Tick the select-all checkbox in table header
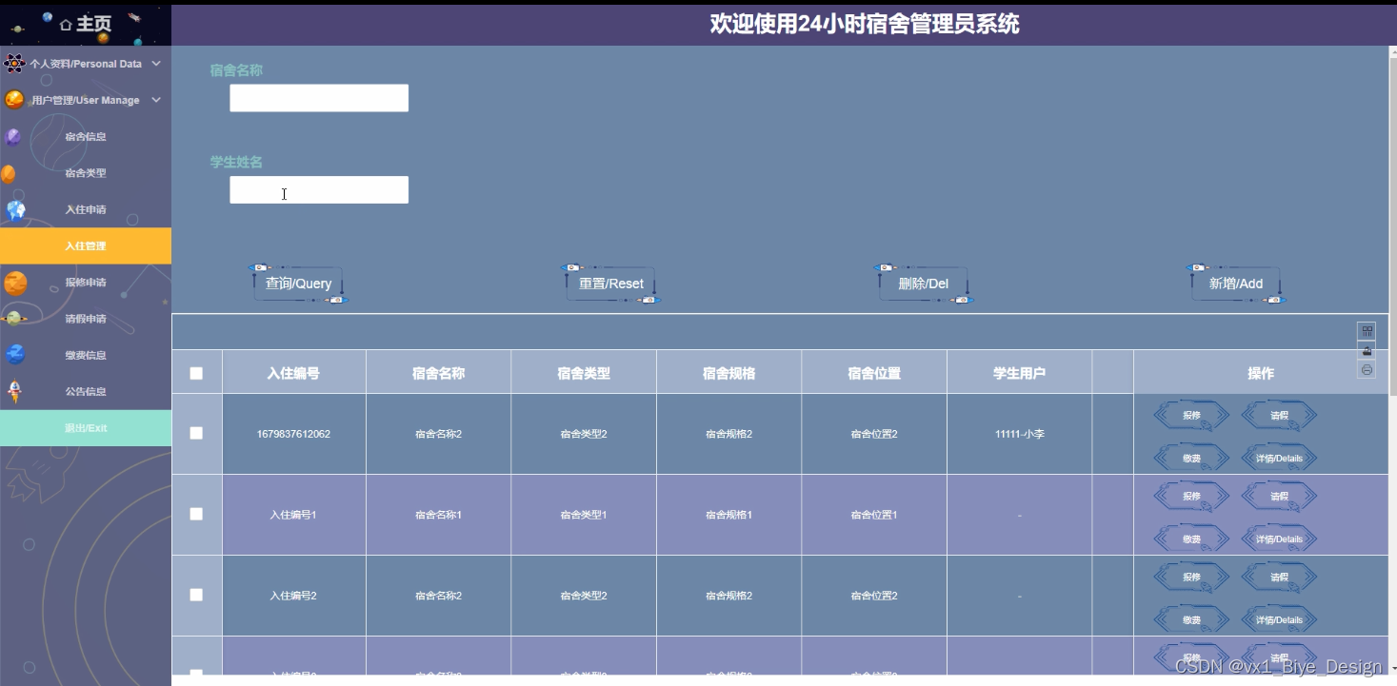This screenshot has width=1397, height=686. click(196, 373)
